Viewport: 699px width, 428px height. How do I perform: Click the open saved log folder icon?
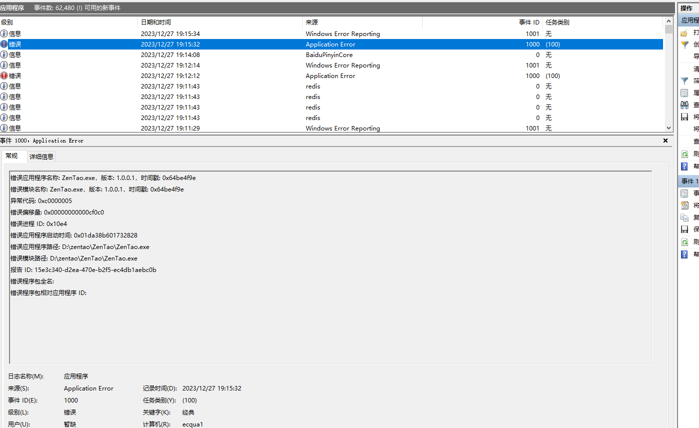coord(685,32)
